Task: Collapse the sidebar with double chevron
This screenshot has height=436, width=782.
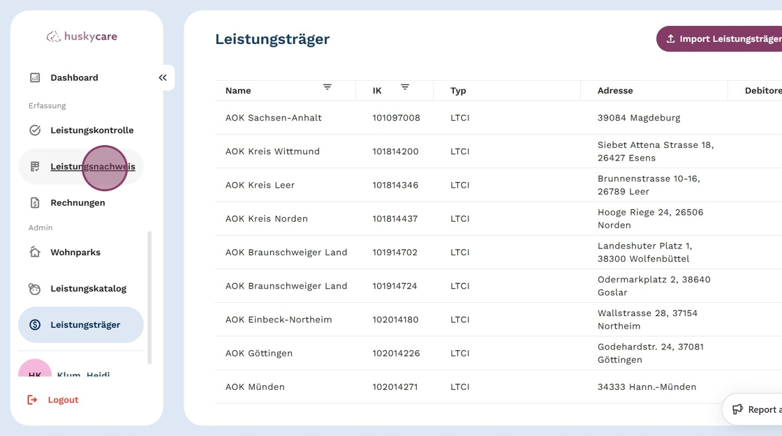Action: [163, 77]
